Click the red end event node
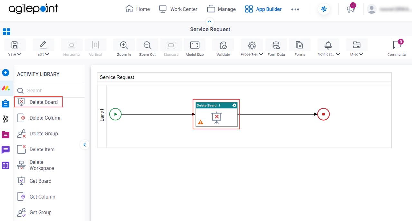Image resolution: width=412 pixels, height=221 pixels. tap(323, 114)
